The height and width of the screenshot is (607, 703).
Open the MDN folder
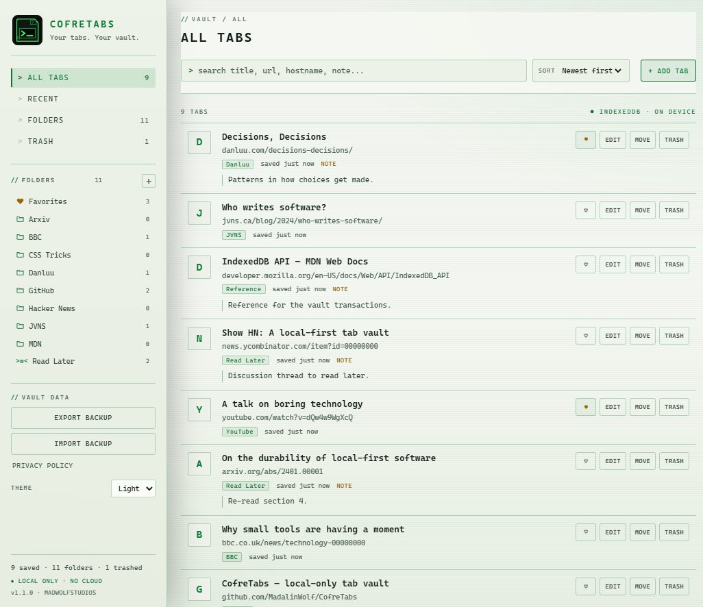tap(83, 344)
